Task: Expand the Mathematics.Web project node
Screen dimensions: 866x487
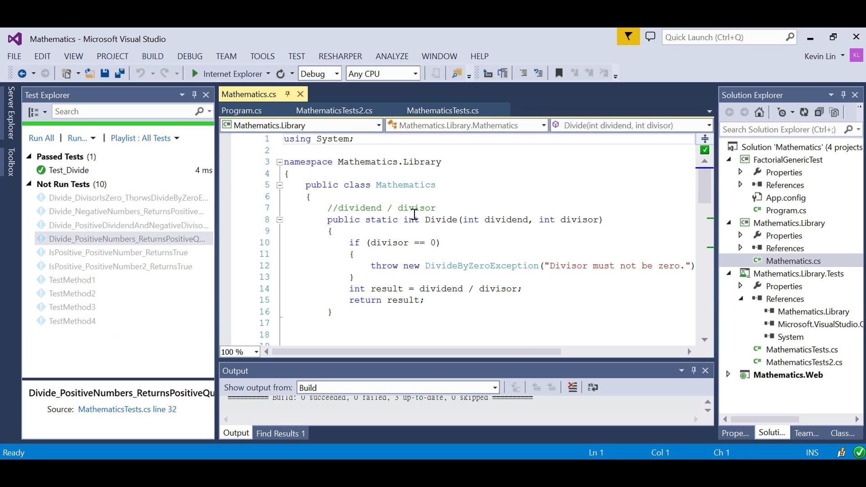Action: click(x=728, y=374)
